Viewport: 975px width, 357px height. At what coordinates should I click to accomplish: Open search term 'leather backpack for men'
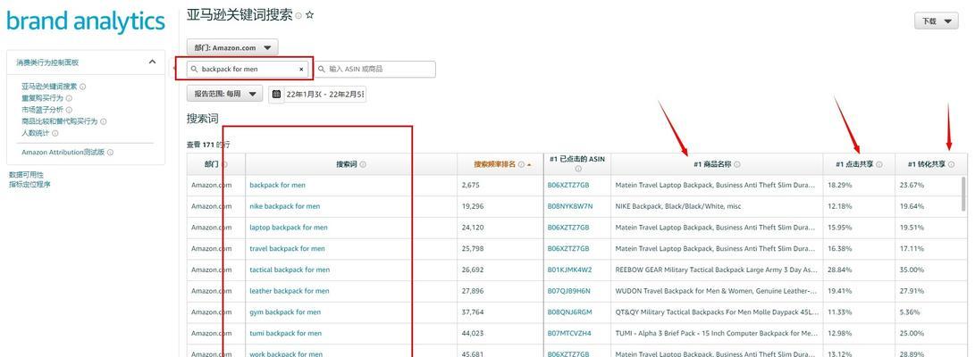click(x=290, y=291)
